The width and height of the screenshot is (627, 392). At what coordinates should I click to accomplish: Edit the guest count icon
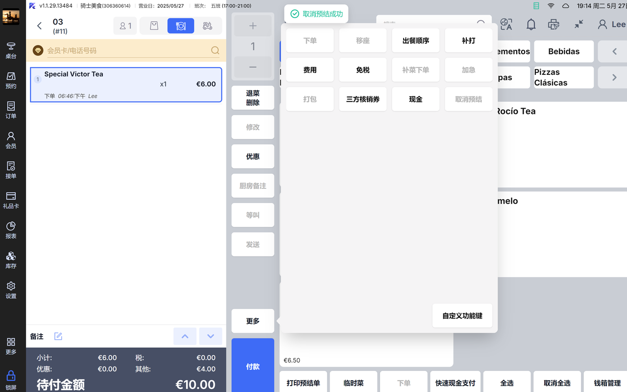[125, 26]
